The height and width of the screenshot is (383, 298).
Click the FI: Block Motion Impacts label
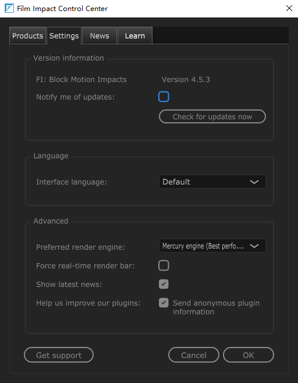click(x=81, y=80)
